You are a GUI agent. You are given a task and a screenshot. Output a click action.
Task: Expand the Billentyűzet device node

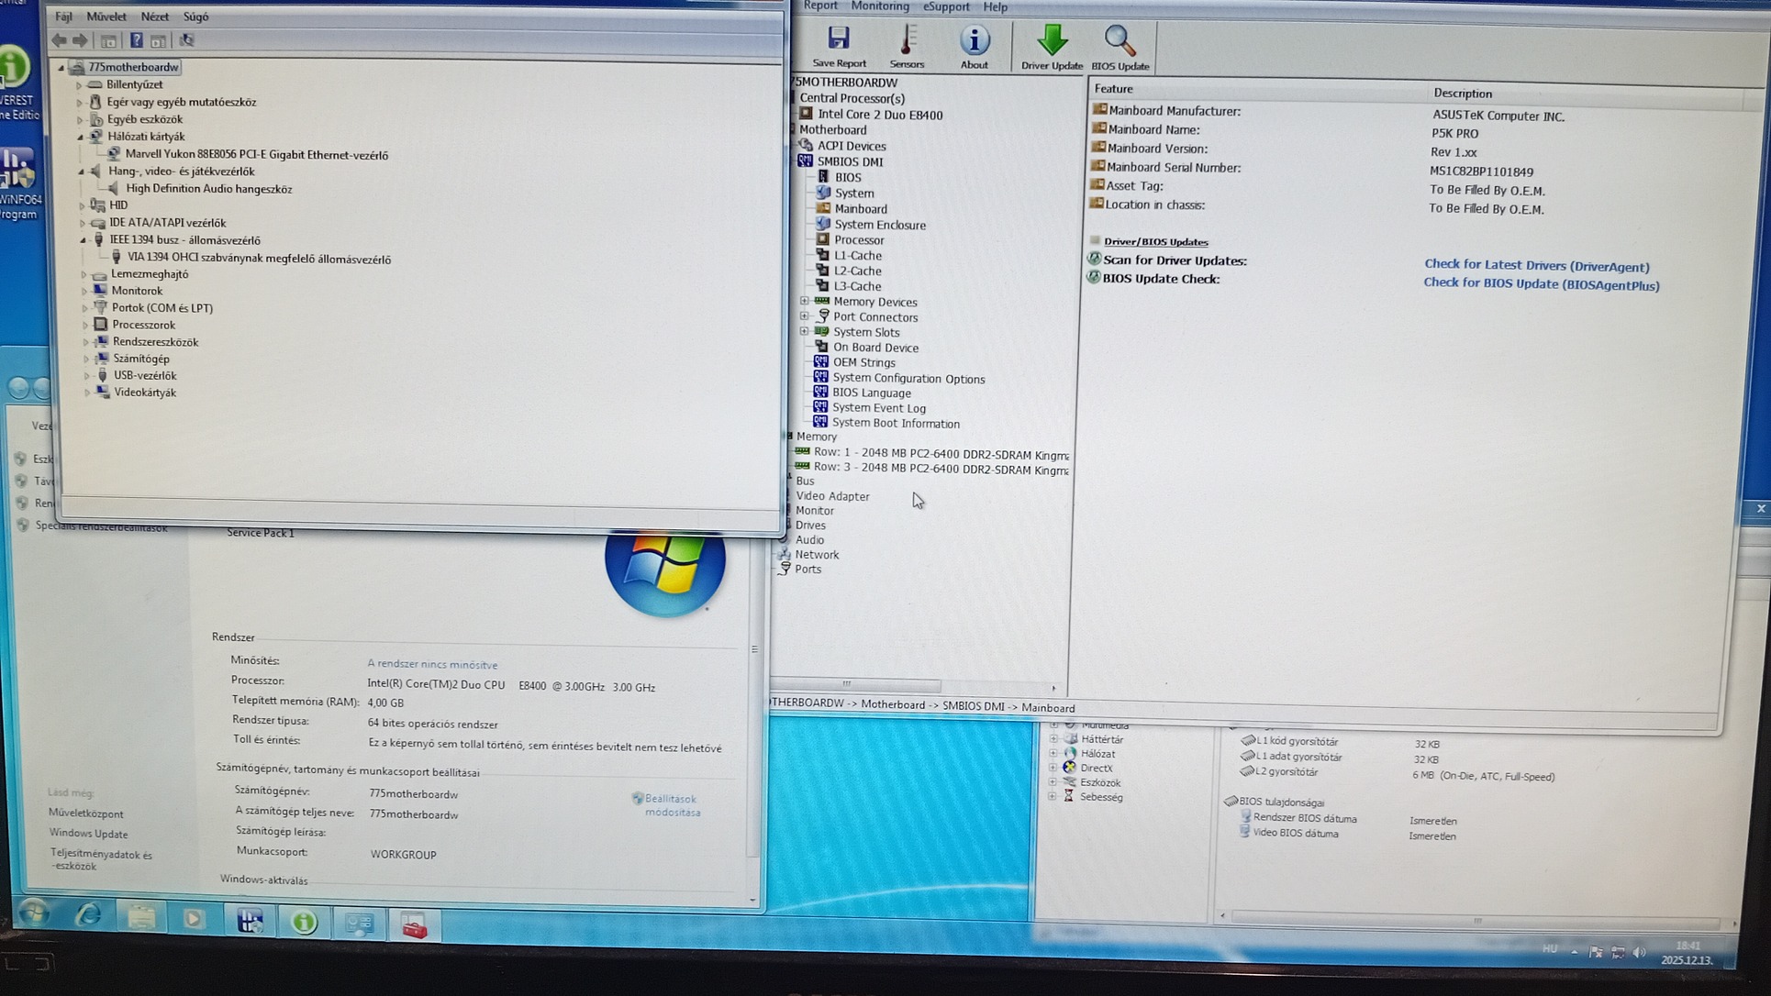click(80, 84)
